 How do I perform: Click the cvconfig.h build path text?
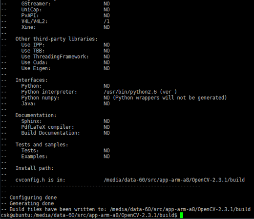tap(174, 180)
